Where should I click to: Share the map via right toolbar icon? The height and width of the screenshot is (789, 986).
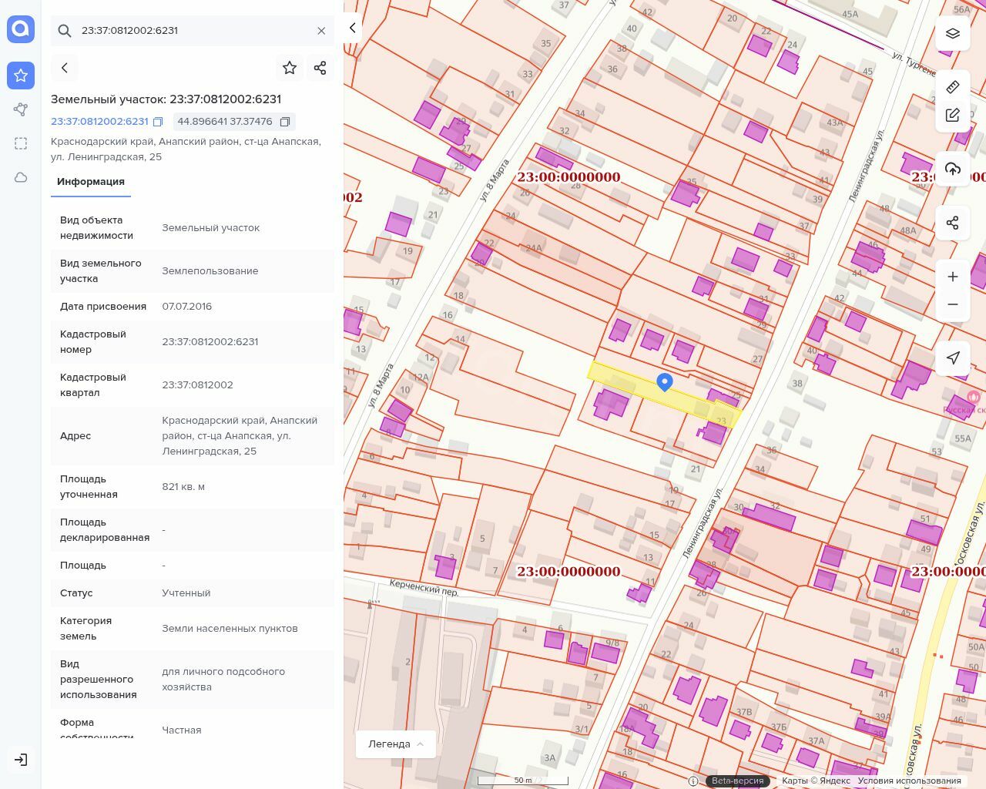[x=953, y=223]
